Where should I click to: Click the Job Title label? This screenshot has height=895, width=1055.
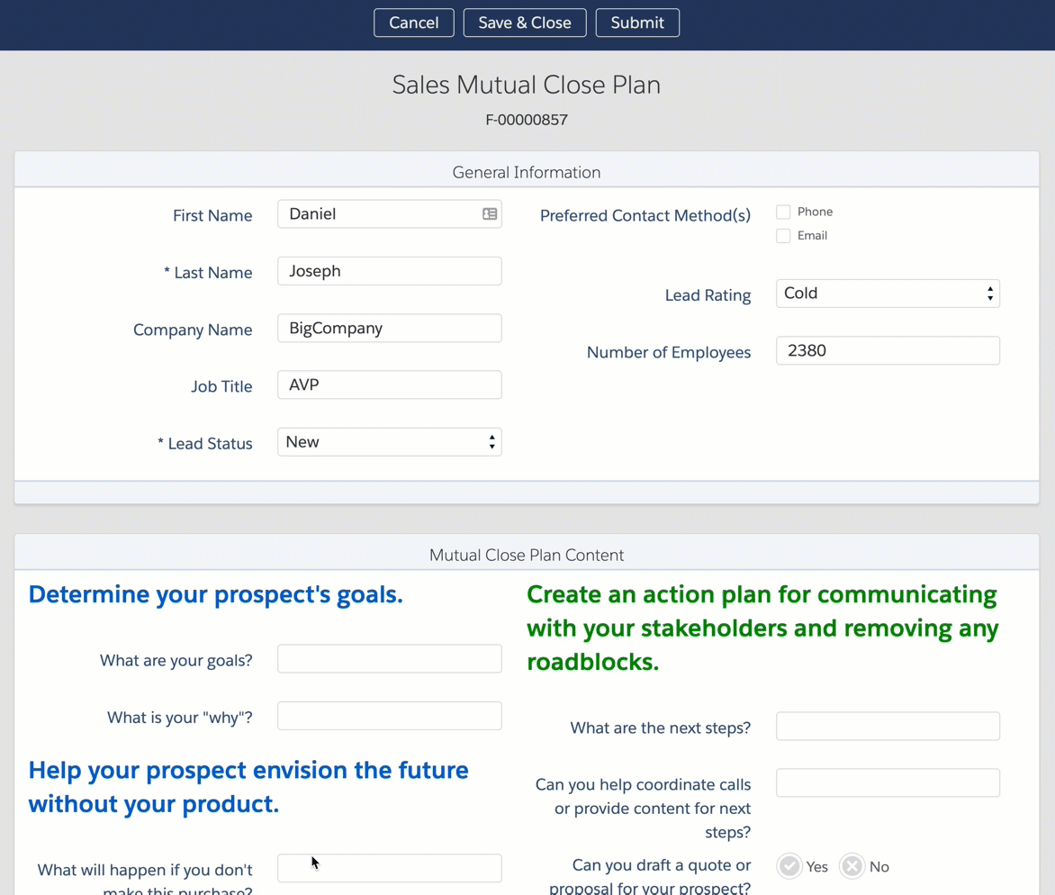(221, 386)
